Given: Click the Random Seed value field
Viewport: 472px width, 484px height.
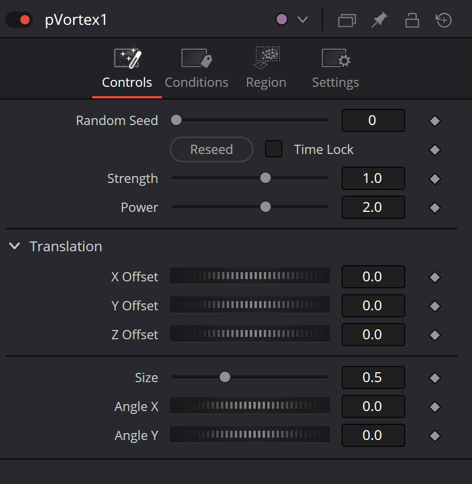Looking at the screenshot, I should (x=373, y=120).
